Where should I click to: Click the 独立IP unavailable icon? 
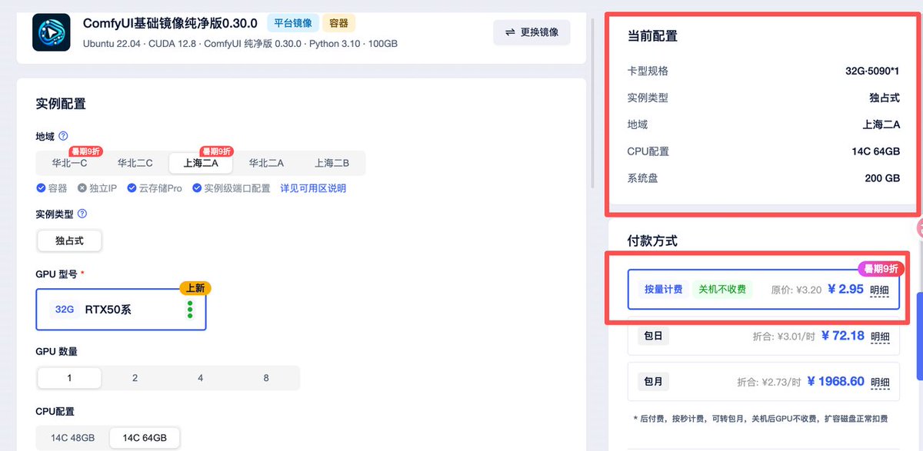point(82,188)
